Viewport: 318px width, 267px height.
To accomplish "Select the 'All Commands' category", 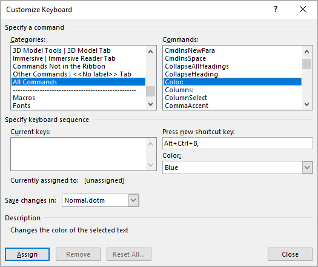I will [x=78, y=82].
